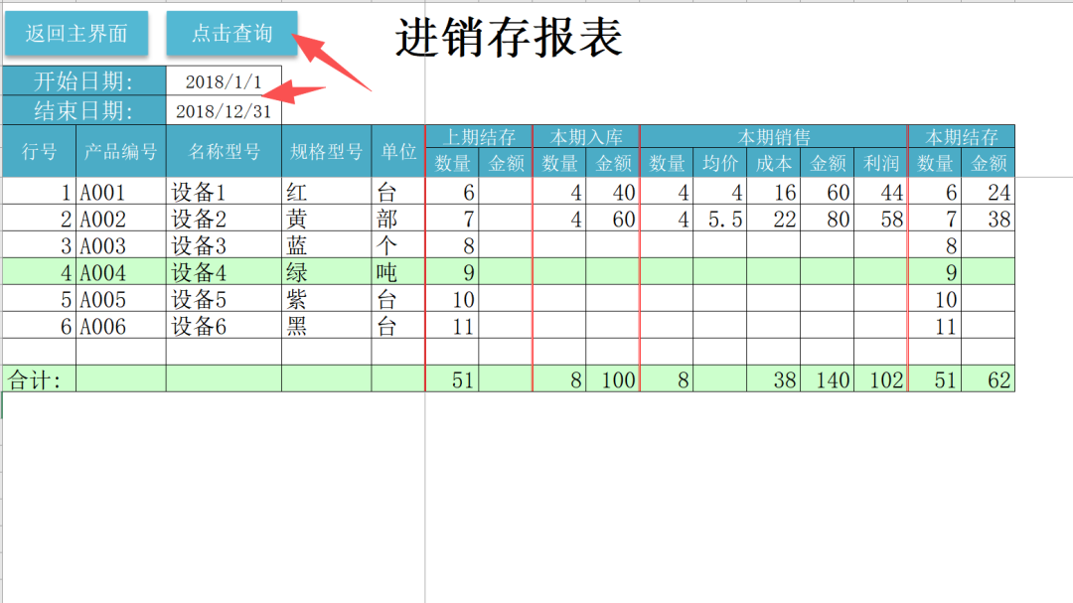Click the 利润 column header
This screenshot has height=603, width=1073.
click(880, 163)
